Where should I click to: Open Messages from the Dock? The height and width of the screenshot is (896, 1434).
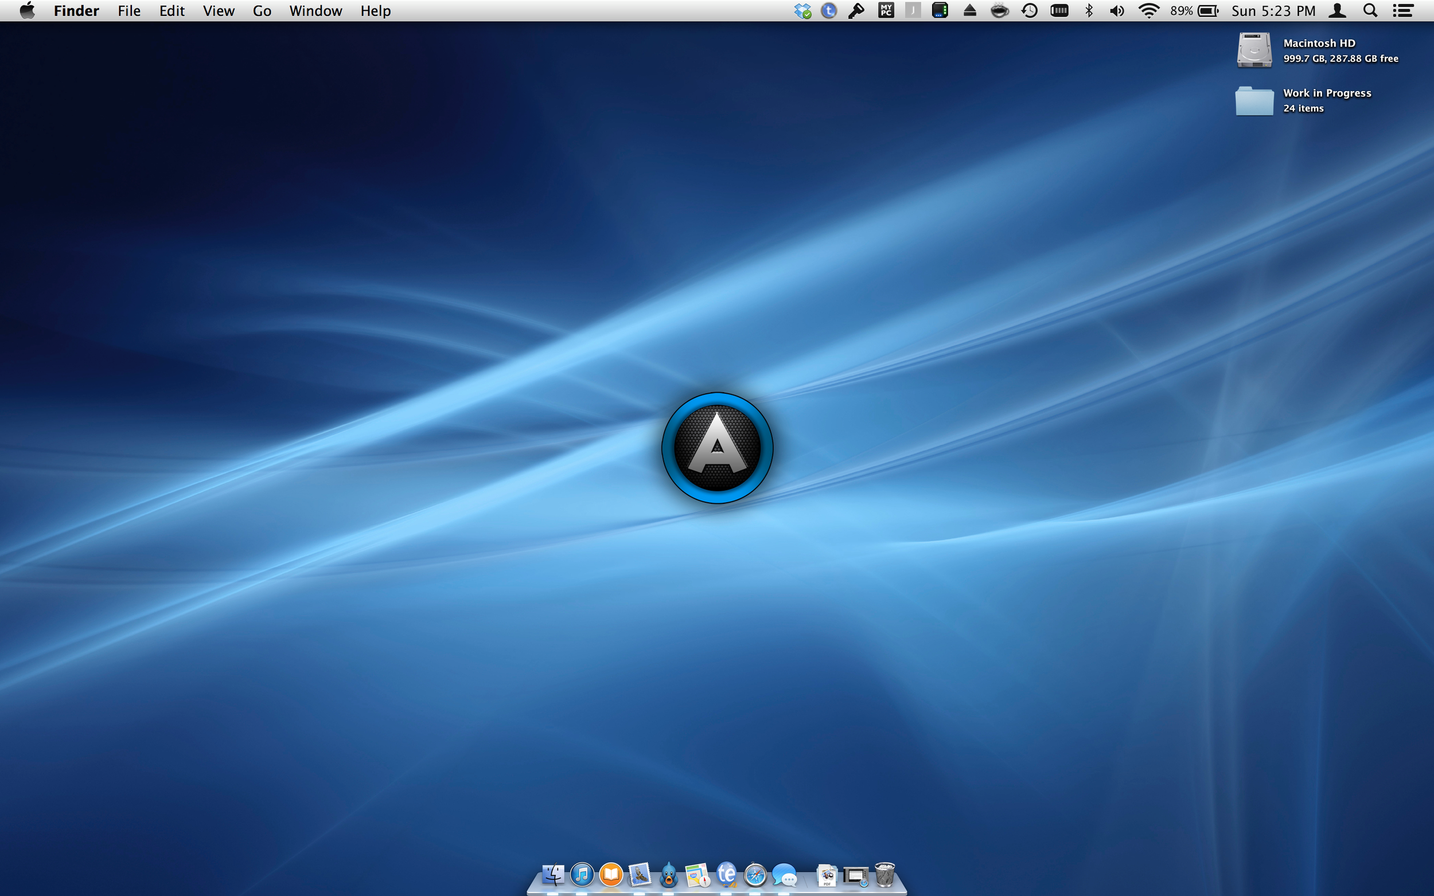pyautogui.click(x=784, y=875)
